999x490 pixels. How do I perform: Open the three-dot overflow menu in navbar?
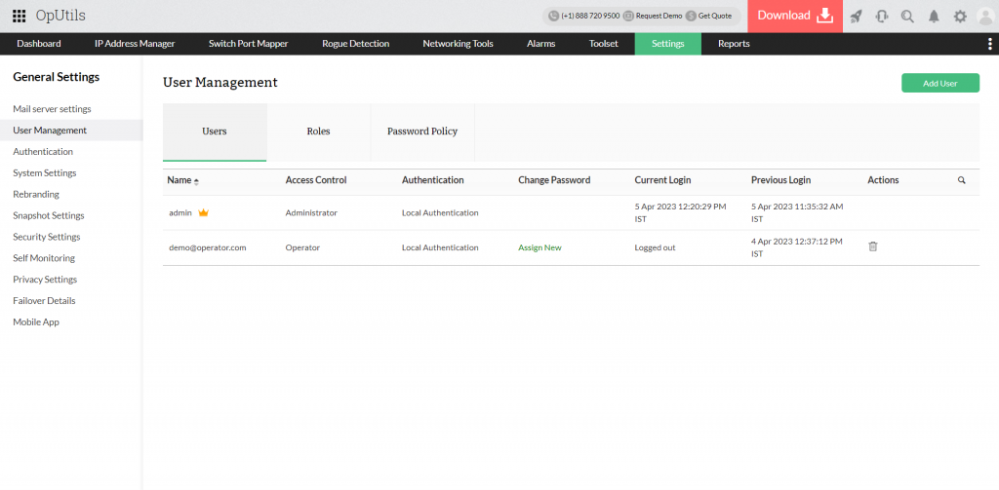989,44
